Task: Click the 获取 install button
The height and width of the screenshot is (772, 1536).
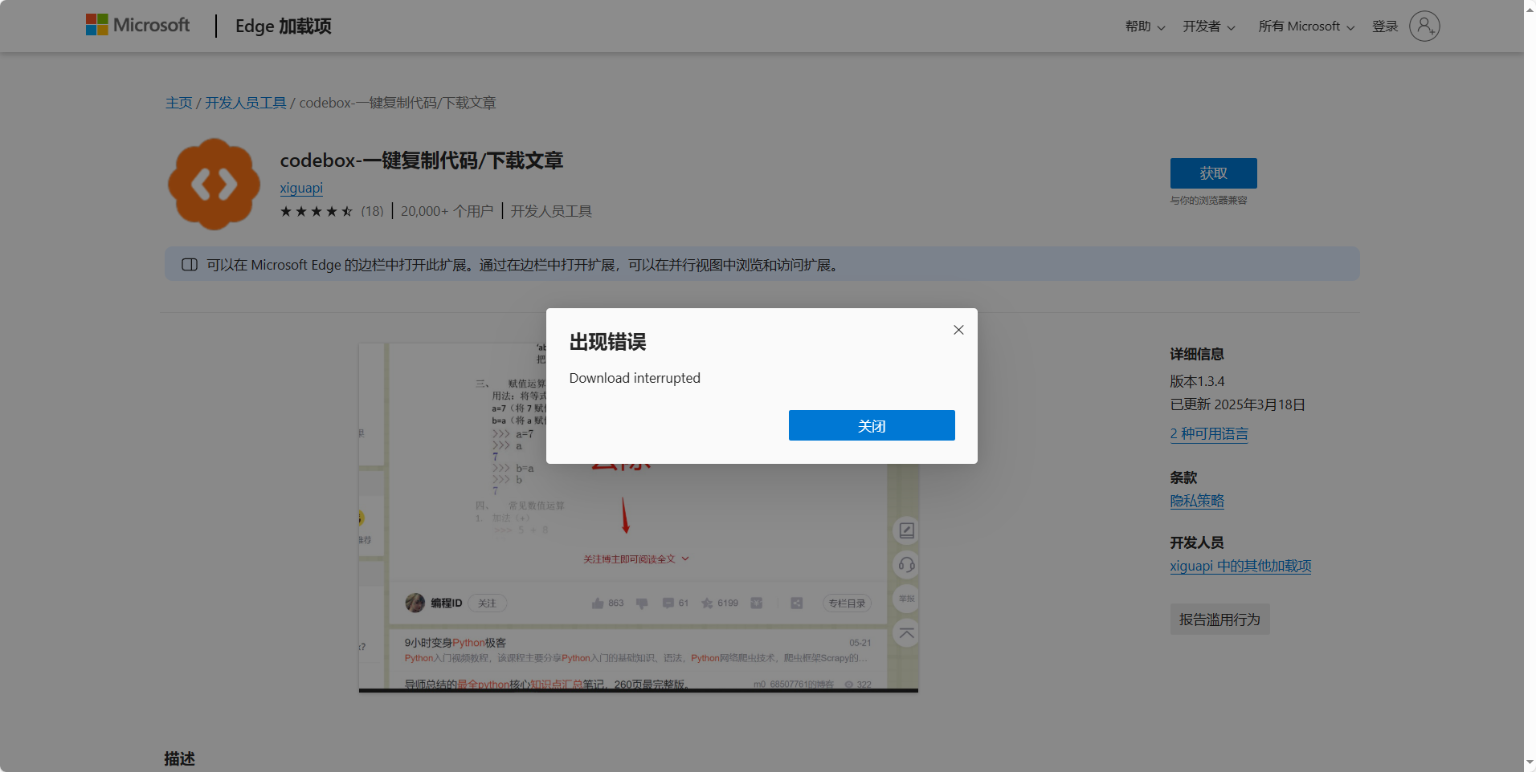Action: pos(1212,173)
